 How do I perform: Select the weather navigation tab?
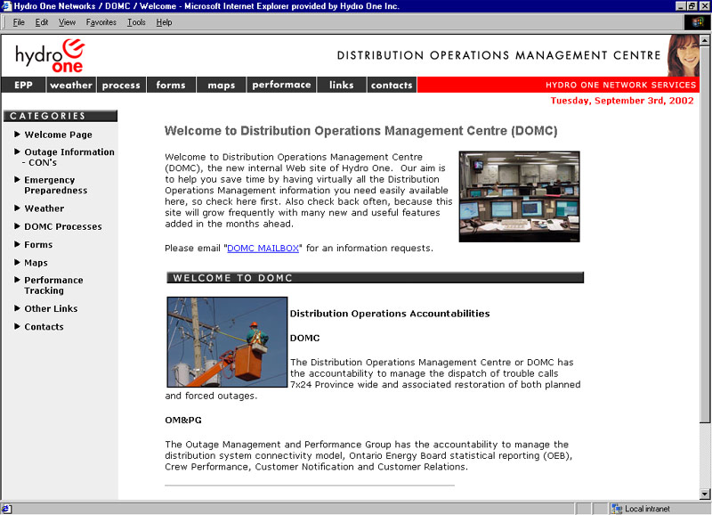71,85
